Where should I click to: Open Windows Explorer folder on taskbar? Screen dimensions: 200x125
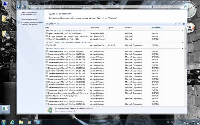[x=21, y=122]
